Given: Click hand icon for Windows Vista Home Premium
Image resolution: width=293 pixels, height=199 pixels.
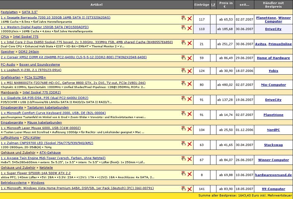Looking at the screenshot, I should 183,188.
